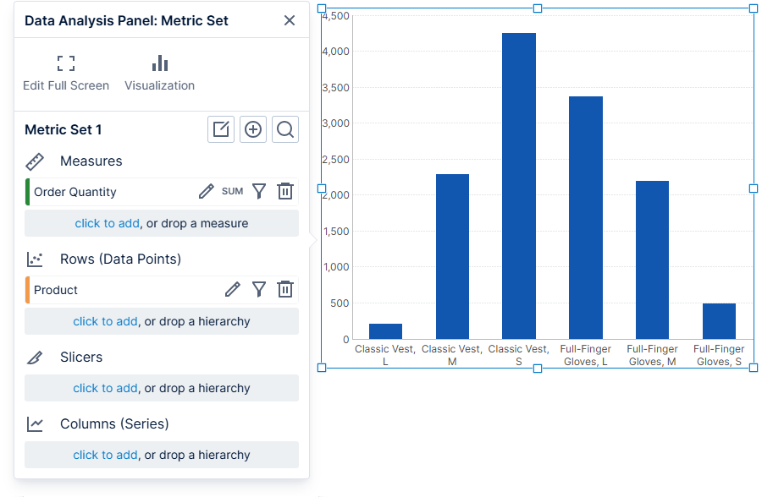Viewport: 773px width, 497px height.
Task: Open filter options for Product
Action: [x=259, y=289]
